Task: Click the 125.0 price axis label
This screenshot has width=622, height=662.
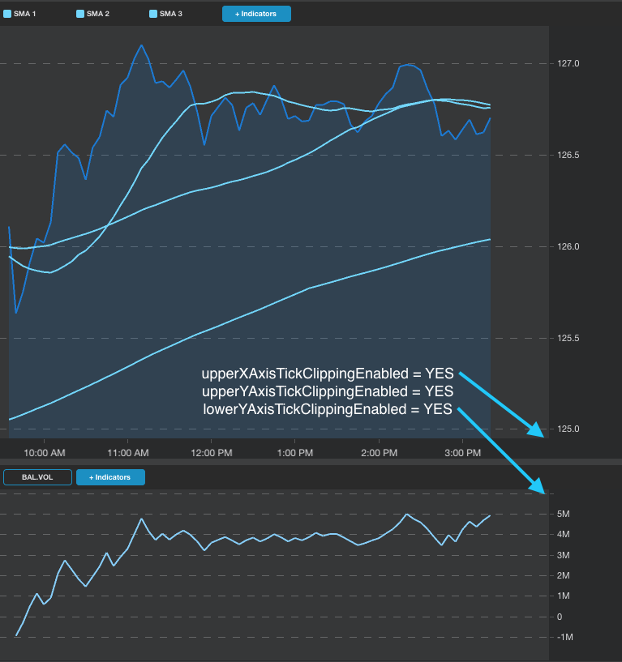Action: [568, 429]
